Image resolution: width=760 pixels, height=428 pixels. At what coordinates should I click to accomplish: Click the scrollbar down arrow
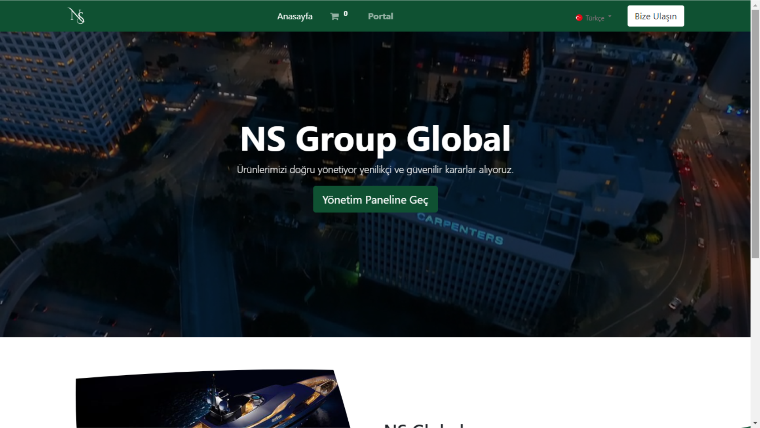(755, 424)
